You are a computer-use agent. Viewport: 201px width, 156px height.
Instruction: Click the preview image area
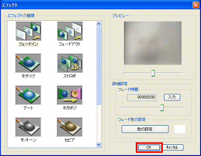pos(152,43)
